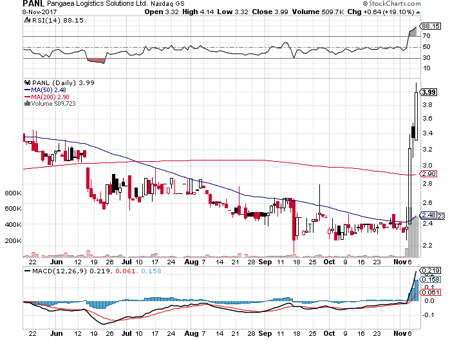Click the Volume 509.7K header value
The image size is (450, 341).
pyautogui.click(x=318, y=12)
